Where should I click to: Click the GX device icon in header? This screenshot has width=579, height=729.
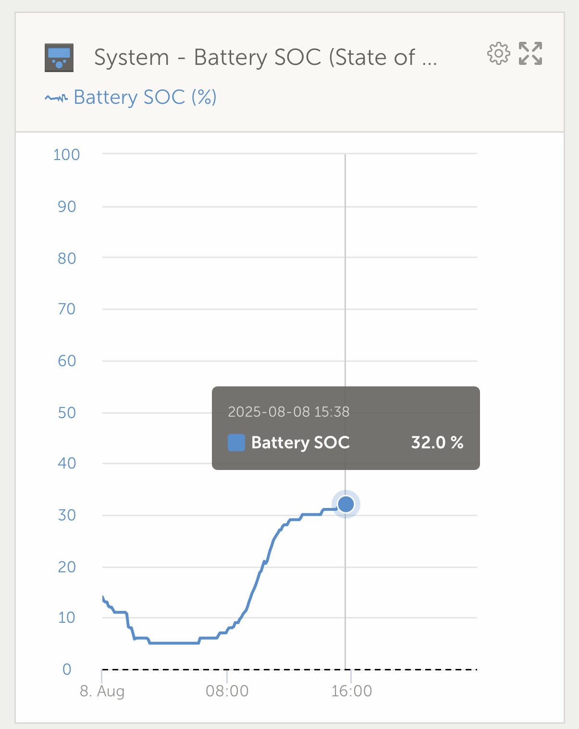[x=59, y=58]
